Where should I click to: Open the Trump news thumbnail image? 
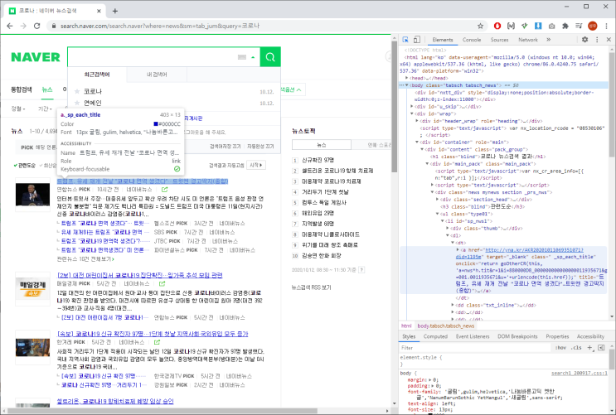(32, 195)
